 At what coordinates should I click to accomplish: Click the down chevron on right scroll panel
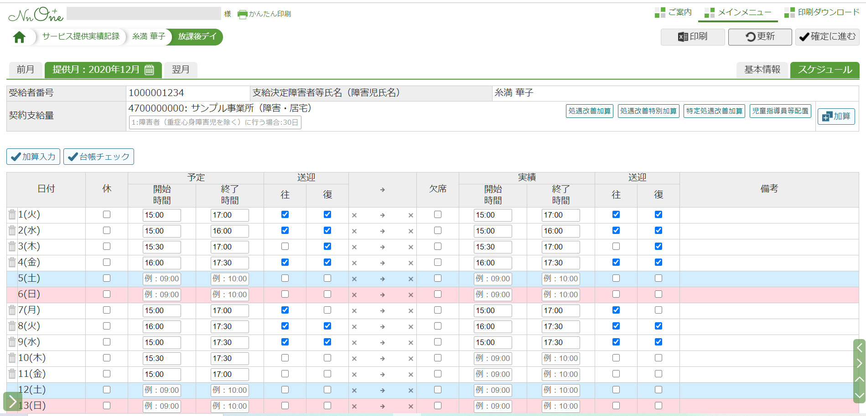[859, 395]
